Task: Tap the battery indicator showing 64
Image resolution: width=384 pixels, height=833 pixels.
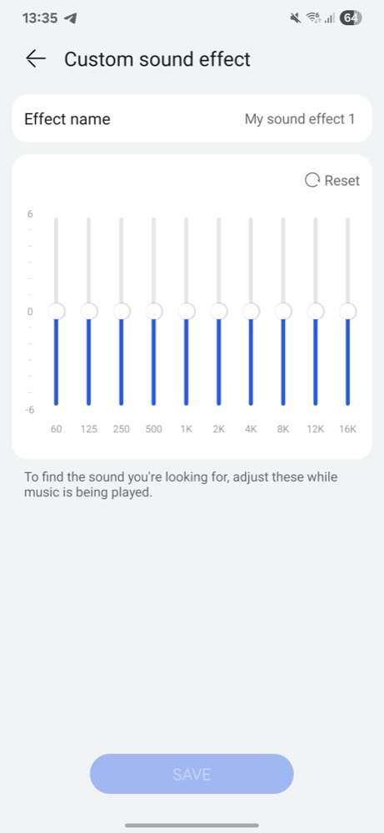Action: (351, 18)
